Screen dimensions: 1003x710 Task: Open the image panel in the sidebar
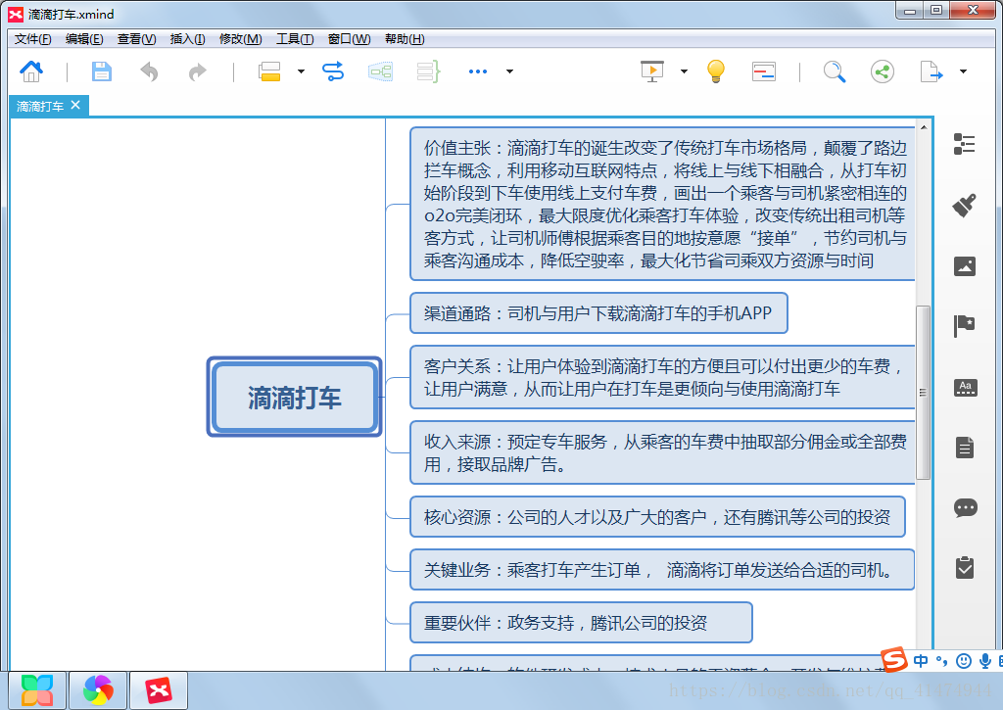tap(965, 266)
